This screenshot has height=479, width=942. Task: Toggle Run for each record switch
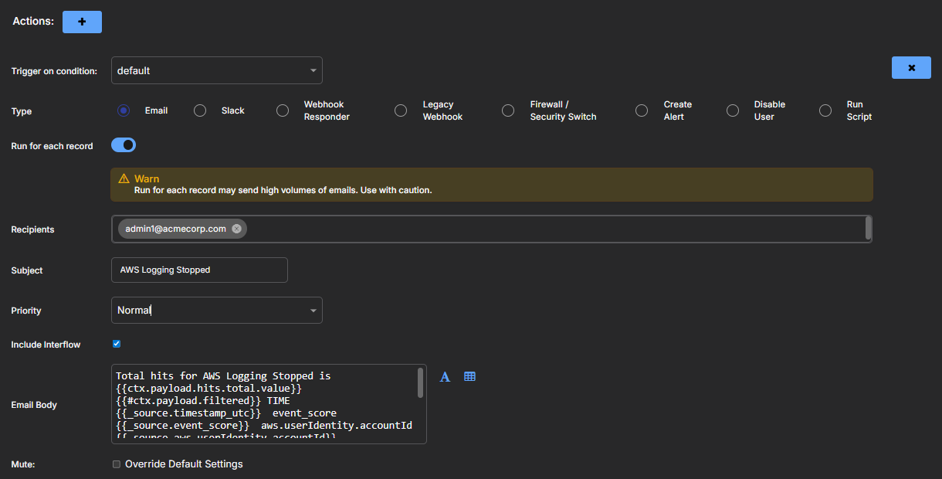coord(124,145)
